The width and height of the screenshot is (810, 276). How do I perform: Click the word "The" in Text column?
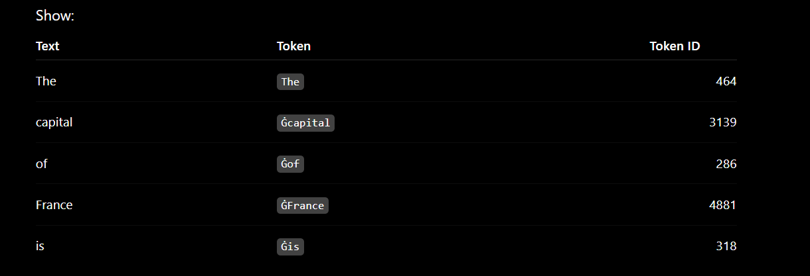(x=46, y=81)
